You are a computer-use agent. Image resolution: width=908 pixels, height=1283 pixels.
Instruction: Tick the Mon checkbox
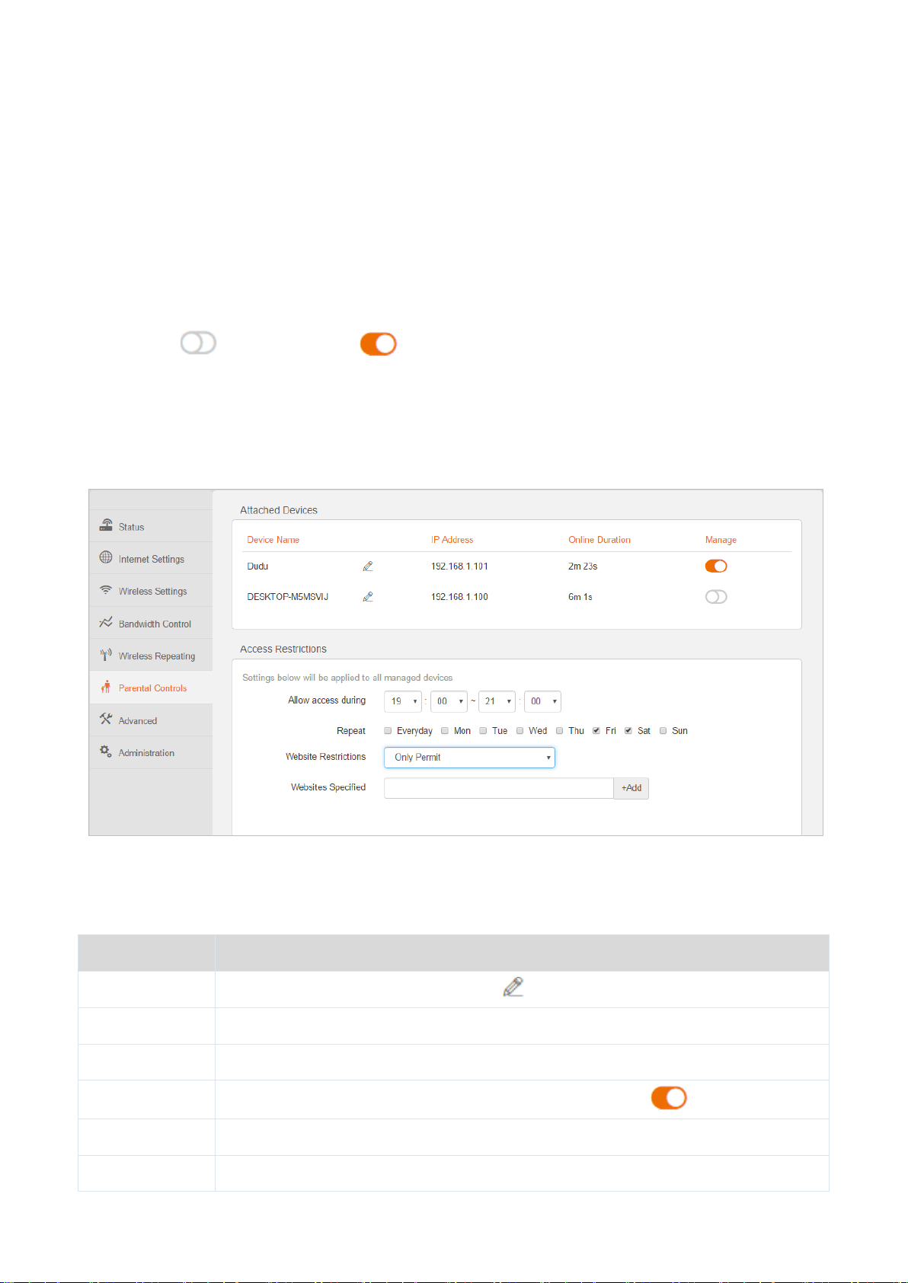(x=445, y=730)
